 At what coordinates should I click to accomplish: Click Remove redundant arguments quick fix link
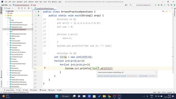pyautogui.click(x=112, y=76)
